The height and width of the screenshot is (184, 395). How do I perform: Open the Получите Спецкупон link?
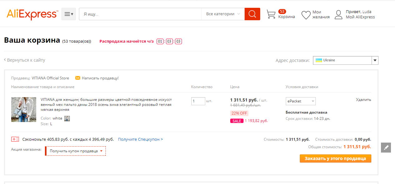pyautogui.click(x=140, y=139)
